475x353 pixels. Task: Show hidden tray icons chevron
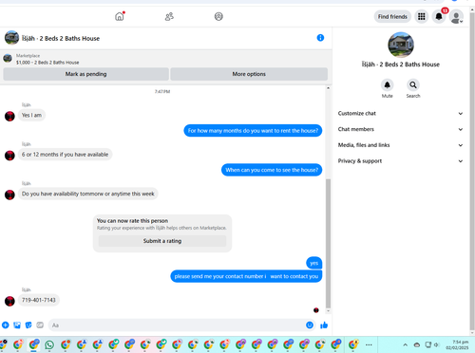pyautogui.click(x=405, y=344)
